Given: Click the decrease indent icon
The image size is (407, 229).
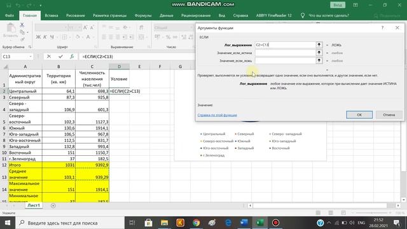Looking at the screenshot, I should click(125, 37).
